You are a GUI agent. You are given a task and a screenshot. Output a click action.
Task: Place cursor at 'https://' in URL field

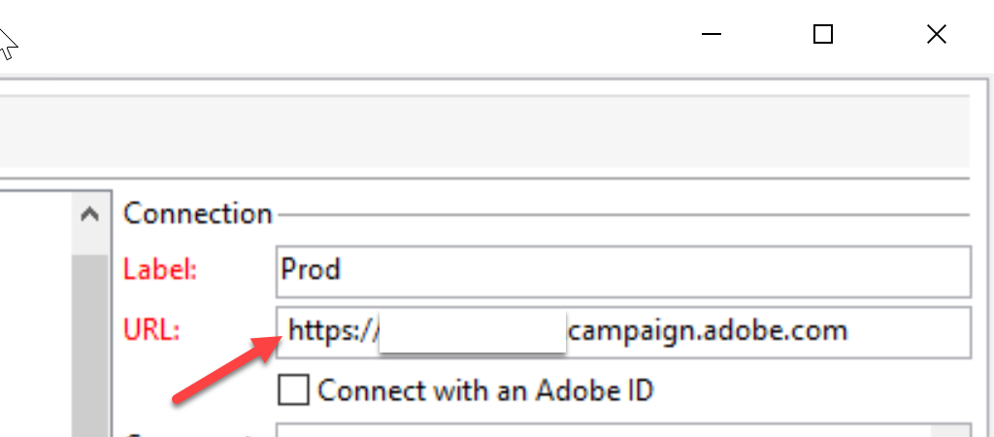[333, 331]
